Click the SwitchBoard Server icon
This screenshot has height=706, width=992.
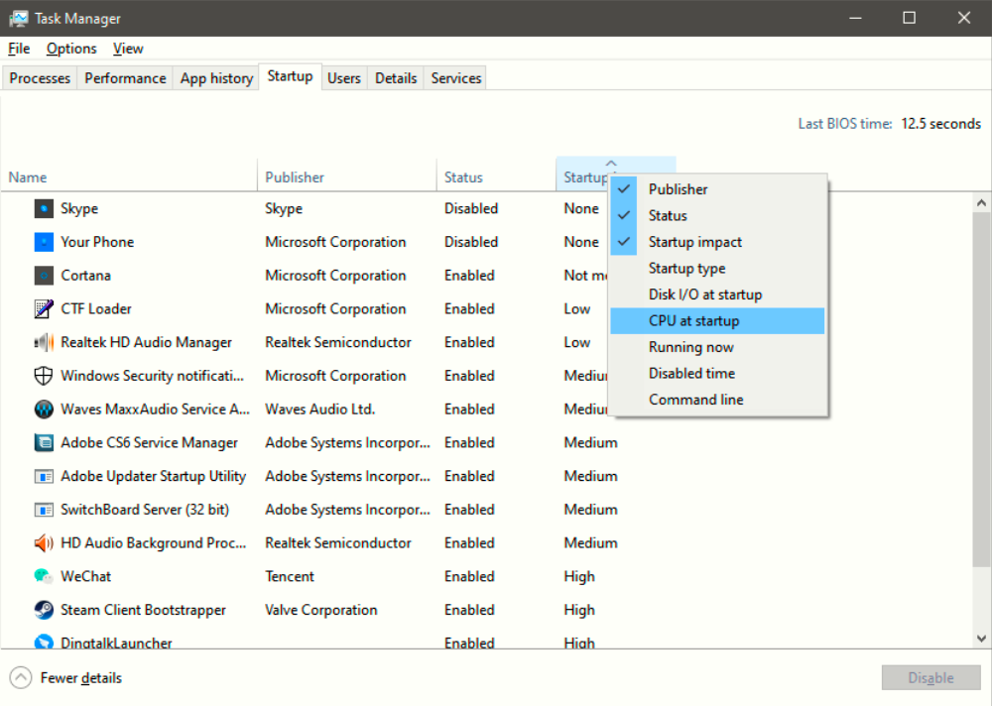tap(44, 510)
